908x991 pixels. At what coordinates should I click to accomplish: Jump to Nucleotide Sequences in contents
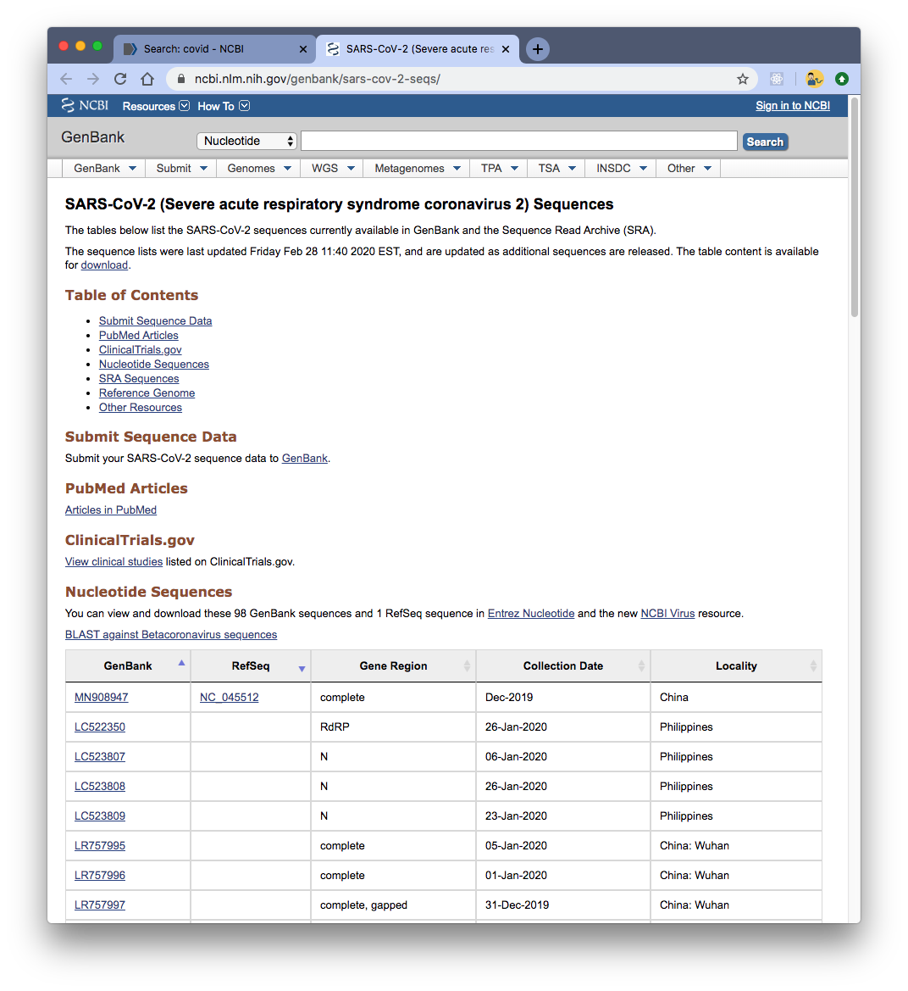[154, 365]
